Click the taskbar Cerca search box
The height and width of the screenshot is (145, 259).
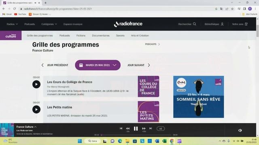[x=93, y=141]
